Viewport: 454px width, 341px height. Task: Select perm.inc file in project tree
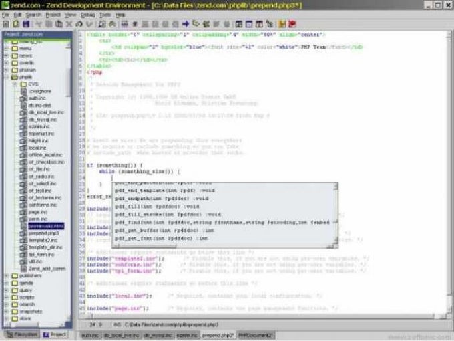[37, 219]
